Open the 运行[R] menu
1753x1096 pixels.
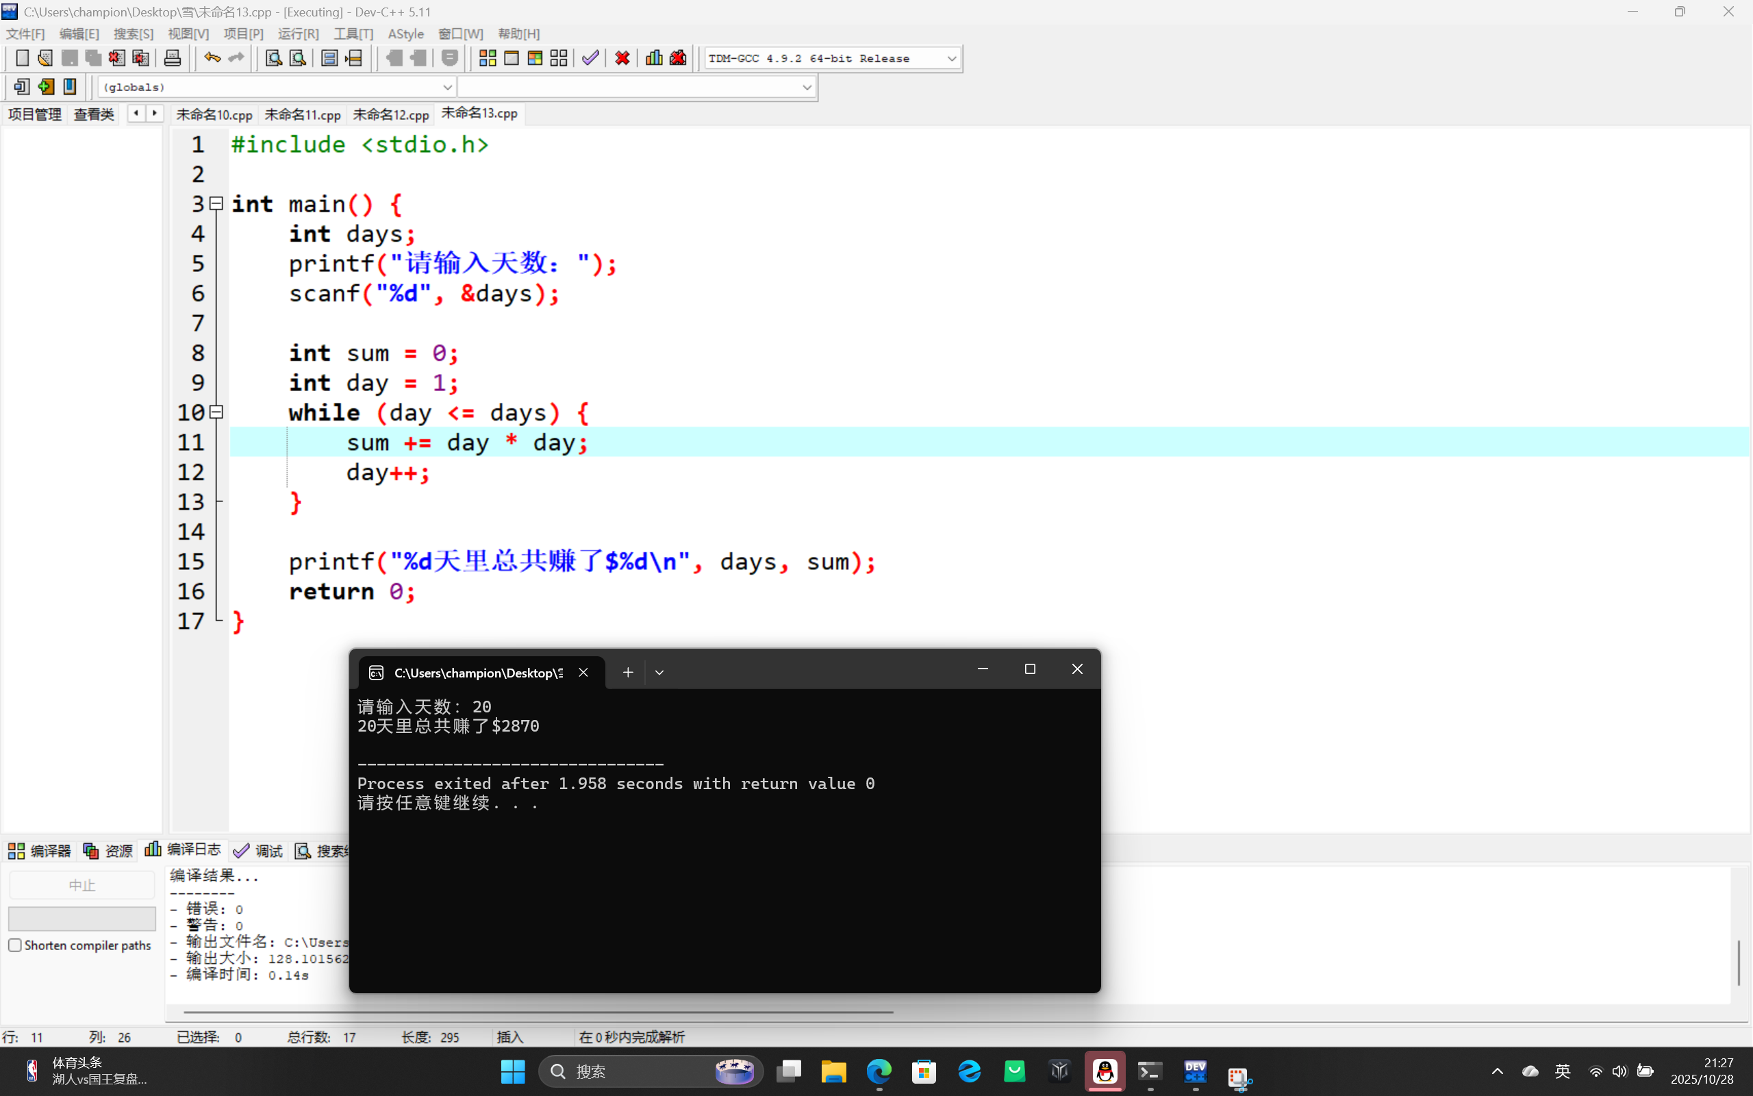(298, 34)
